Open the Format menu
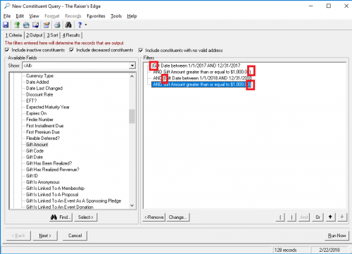The height and width of the screenshot is (254, 352). [x=52, y=16]
